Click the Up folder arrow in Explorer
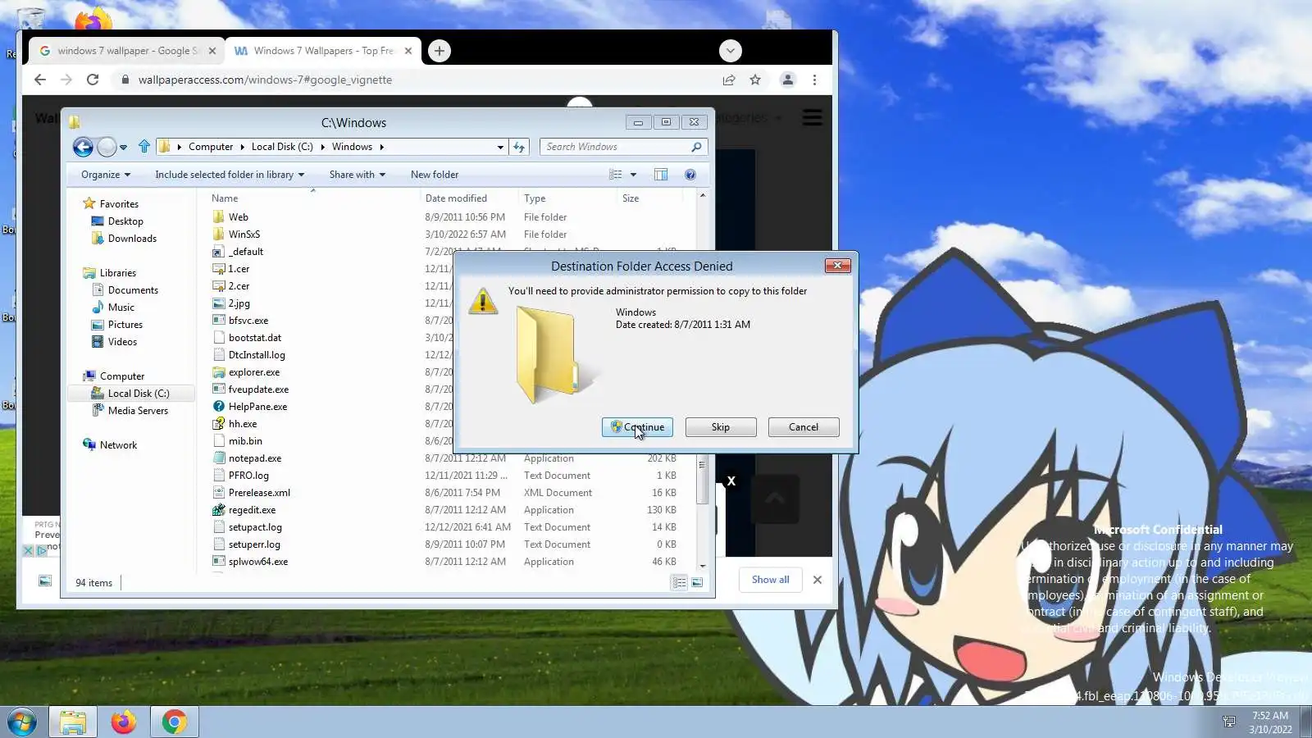Viewport: 1312px width, 738px height. click(x=144, y=147)
